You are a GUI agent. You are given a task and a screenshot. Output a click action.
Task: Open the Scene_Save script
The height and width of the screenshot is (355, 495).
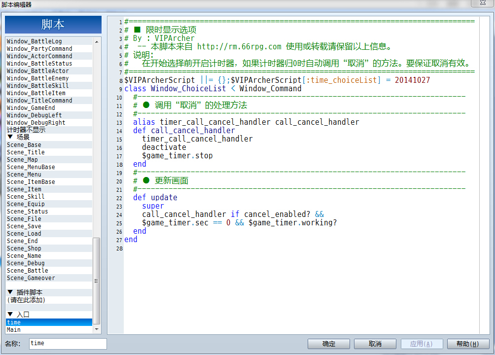click(49, 226)
